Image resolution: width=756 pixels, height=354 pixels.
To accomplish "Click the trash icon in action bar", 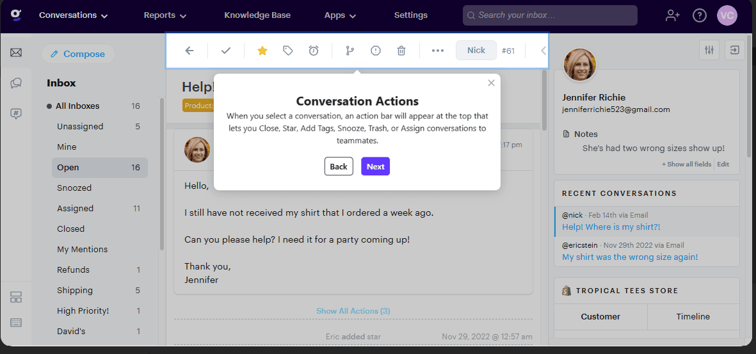I will tap(401, 51).
